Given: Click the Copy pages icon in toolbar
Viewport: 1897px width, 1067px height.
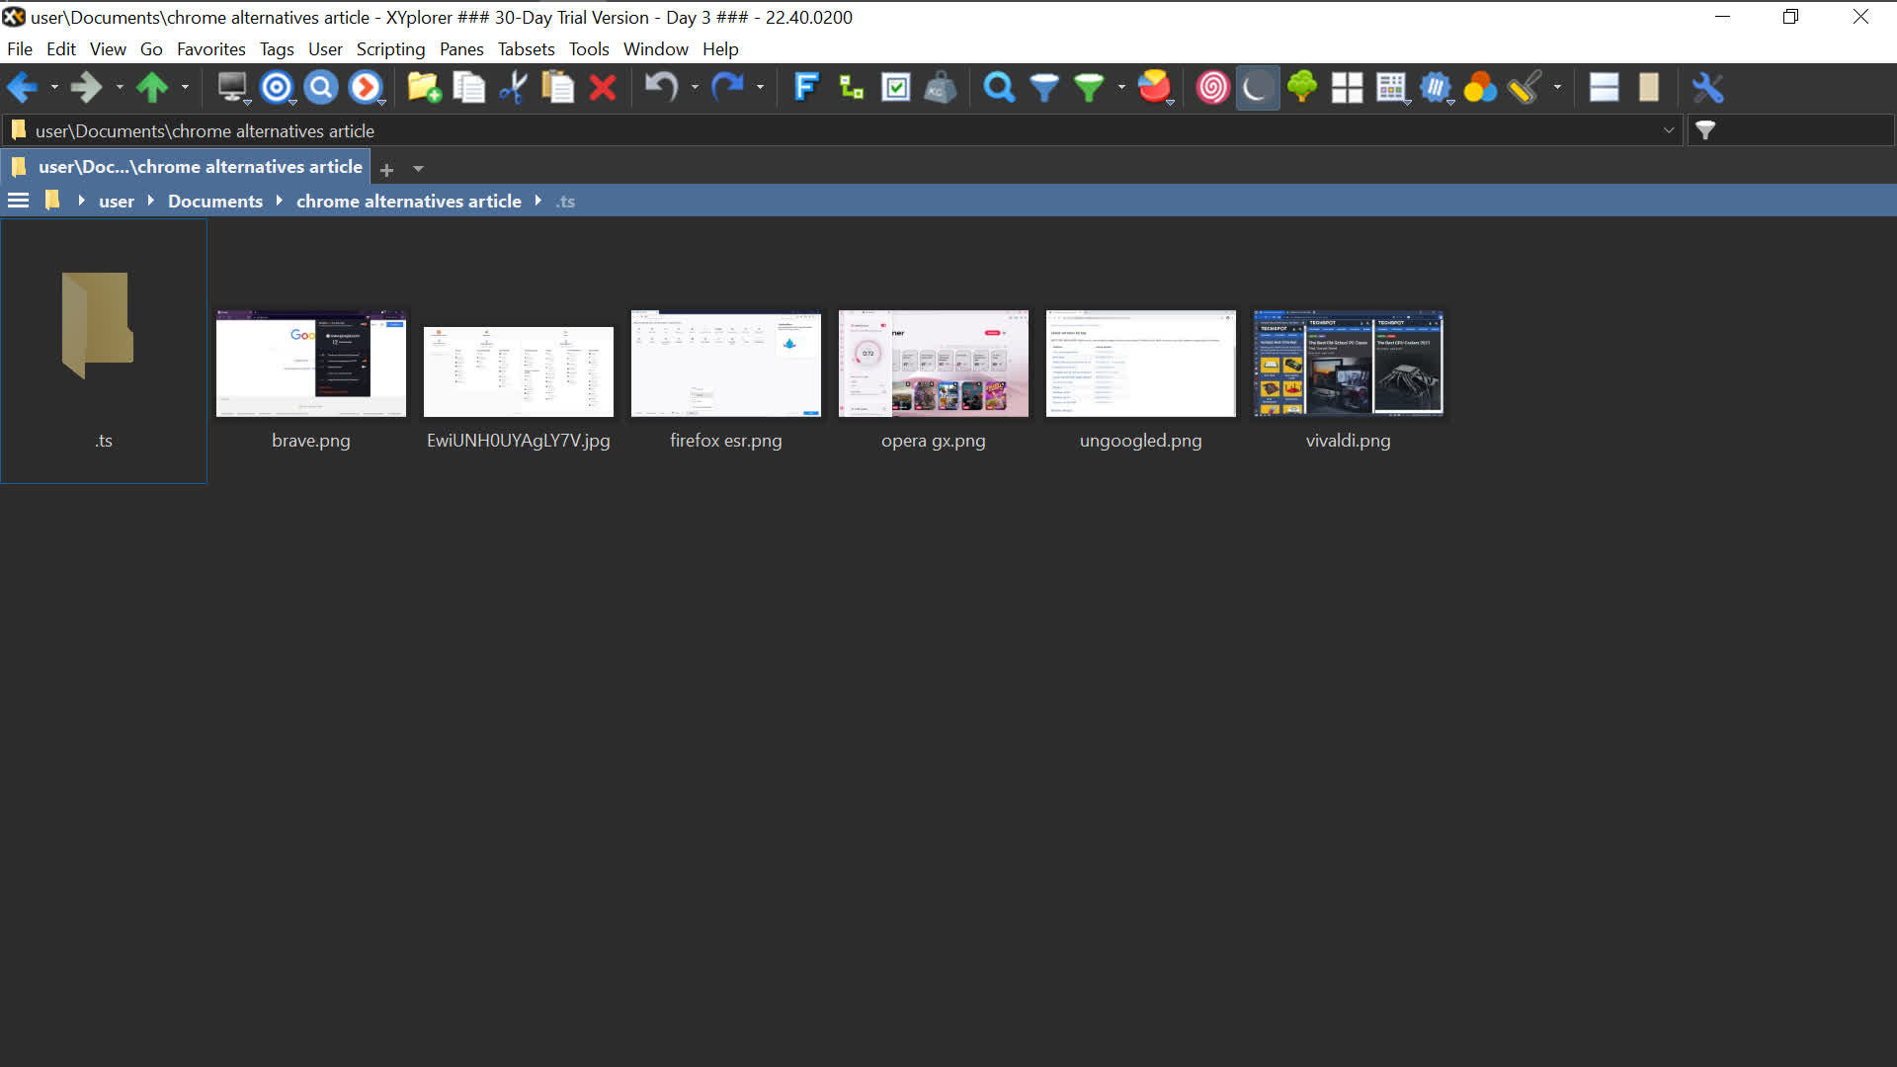Looking at the screenshot, I should tap(469, 88).
